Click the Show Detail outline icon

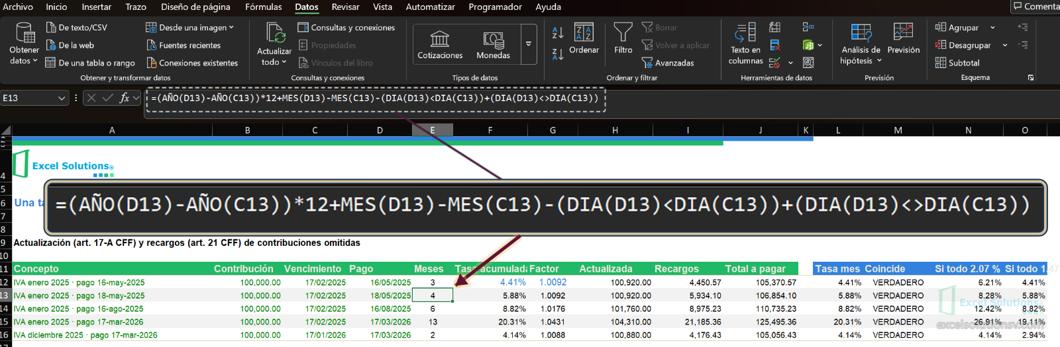click(1023, 27)
